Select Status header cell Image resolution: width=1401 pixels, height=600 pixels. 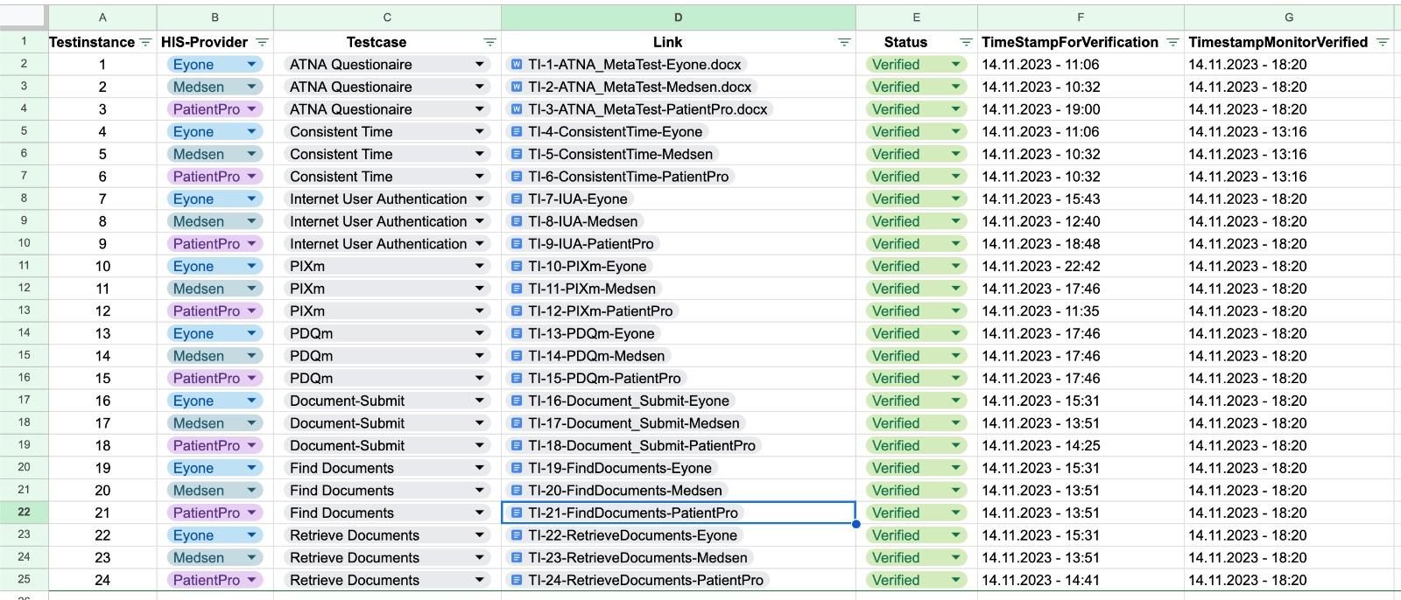916,42
